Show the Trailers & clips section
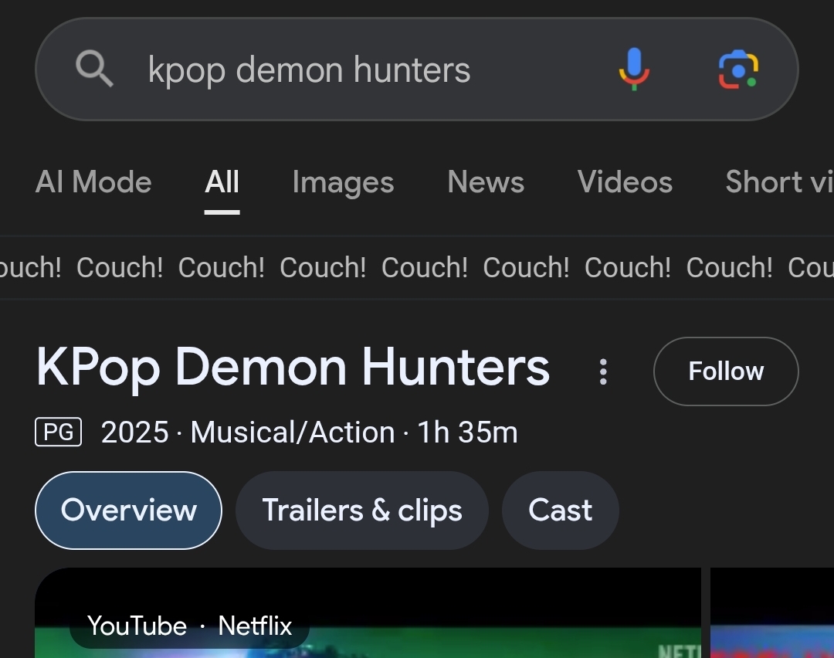 click(362, 510)
